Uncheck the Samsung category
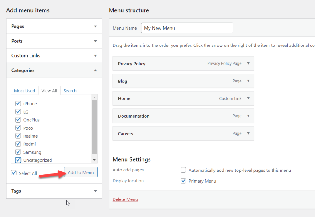This screenshot has height=217, width=315. [18, 152]
